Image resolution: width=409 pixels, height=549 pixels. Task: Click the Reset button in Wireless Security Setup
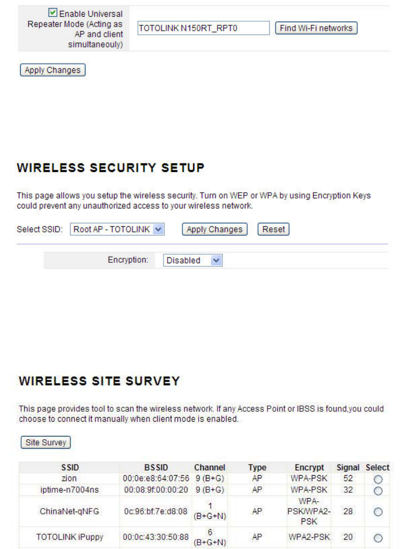274,229
